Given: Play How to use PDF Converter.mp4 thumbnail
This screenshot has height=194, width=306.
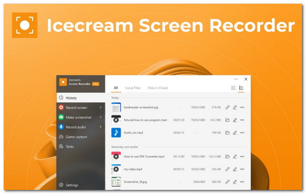Looking at the screenshot, I should (x=116, y=156).
